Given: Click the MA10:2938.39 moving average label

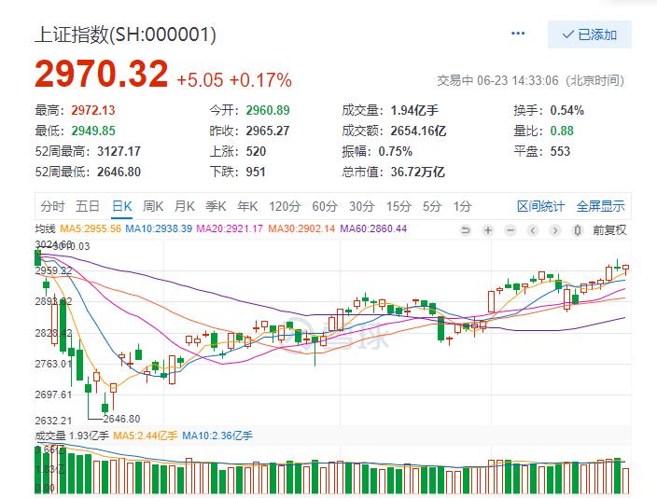Looking at the screenshot, I should (159, 228).
